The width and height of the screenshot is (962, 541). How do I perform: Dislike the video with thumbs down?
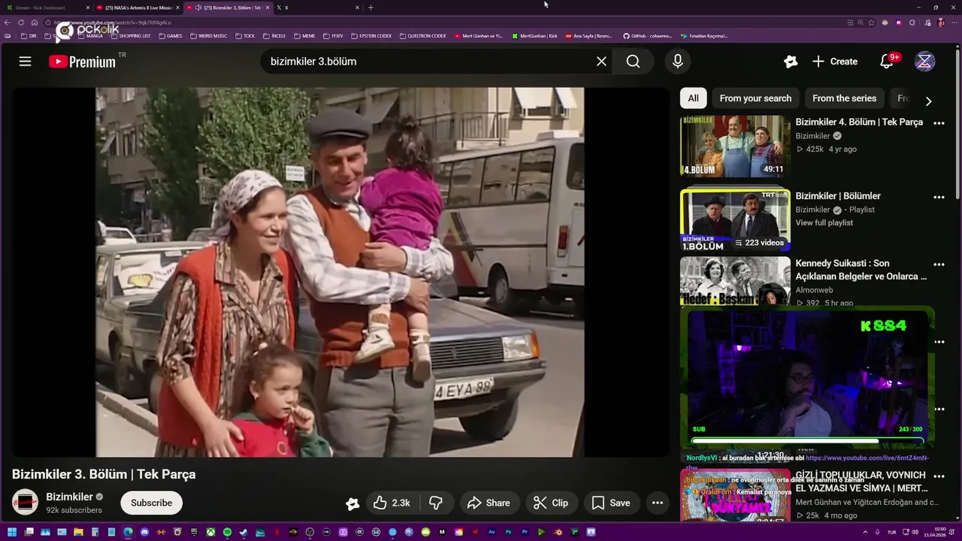pos(436,503)
